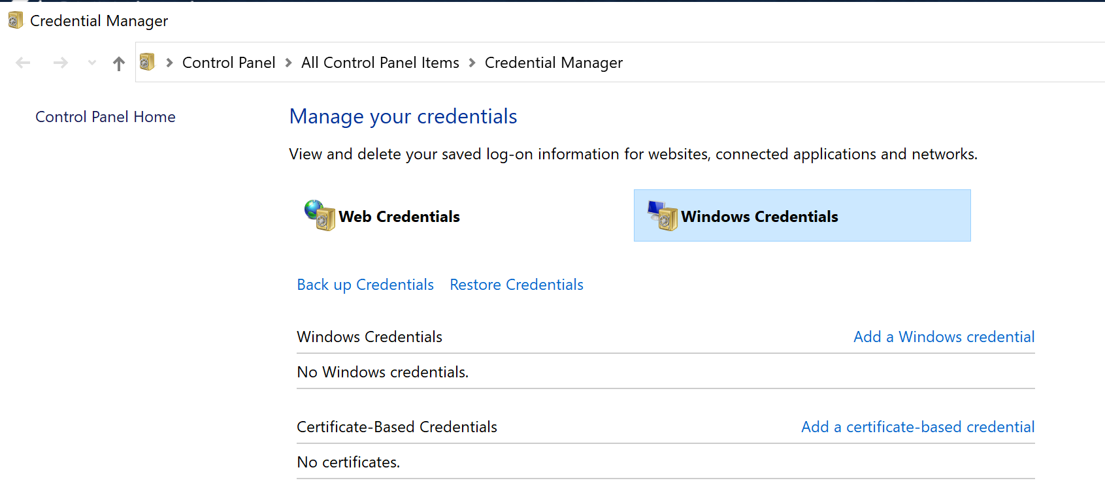Click Add a certificate-based credential
1105x504 pixels.
tap(917, 427)
